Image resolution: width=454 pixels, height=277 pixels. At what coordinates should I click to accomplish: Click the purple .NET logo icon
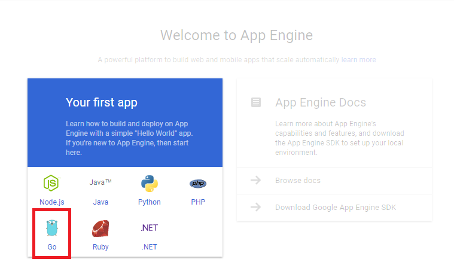pos(150,228)
